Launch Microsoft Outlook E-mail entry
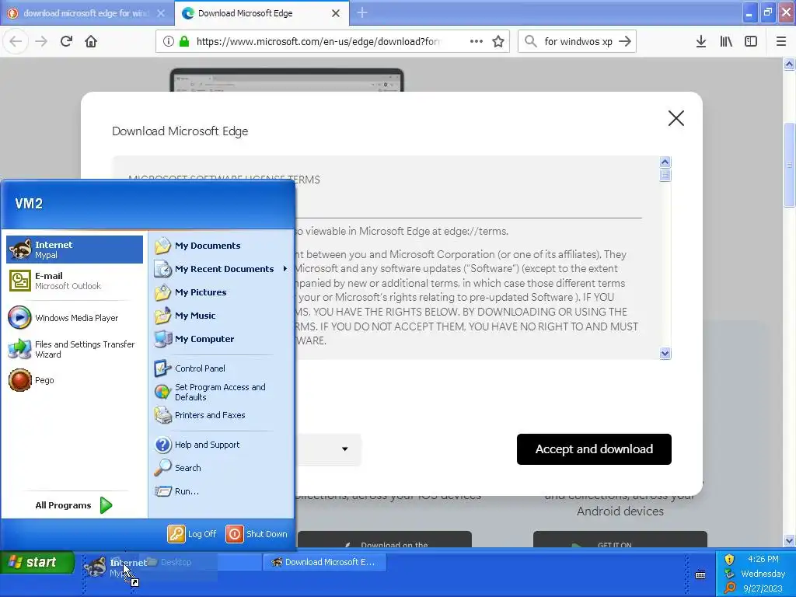Image resolution: width=796 pixels, height=597 pixels. (75, 281)
